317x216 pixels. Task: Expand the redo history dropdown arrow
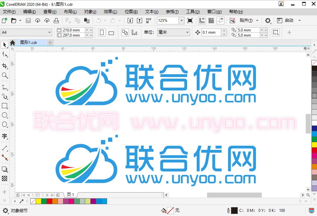pyautogui.click(x=120, y=21)
